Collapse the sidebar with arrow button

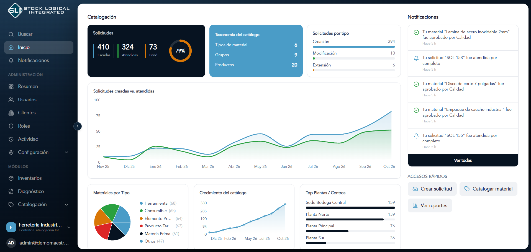coord(78,126)
